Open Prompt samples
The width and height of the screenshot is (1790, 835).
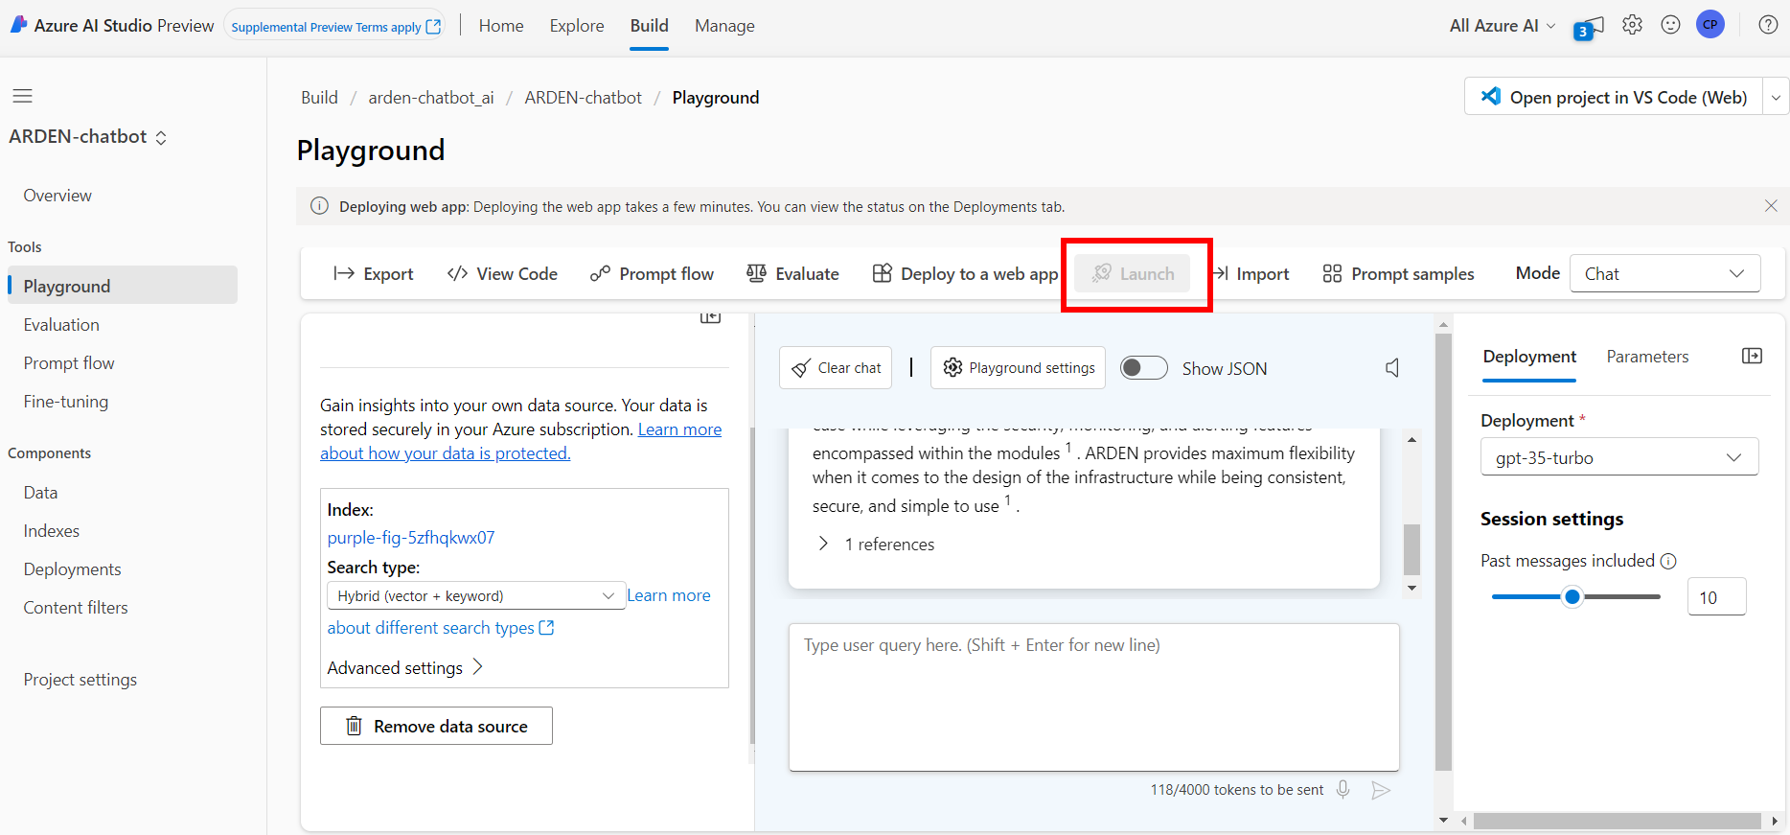pos(1398,274)
